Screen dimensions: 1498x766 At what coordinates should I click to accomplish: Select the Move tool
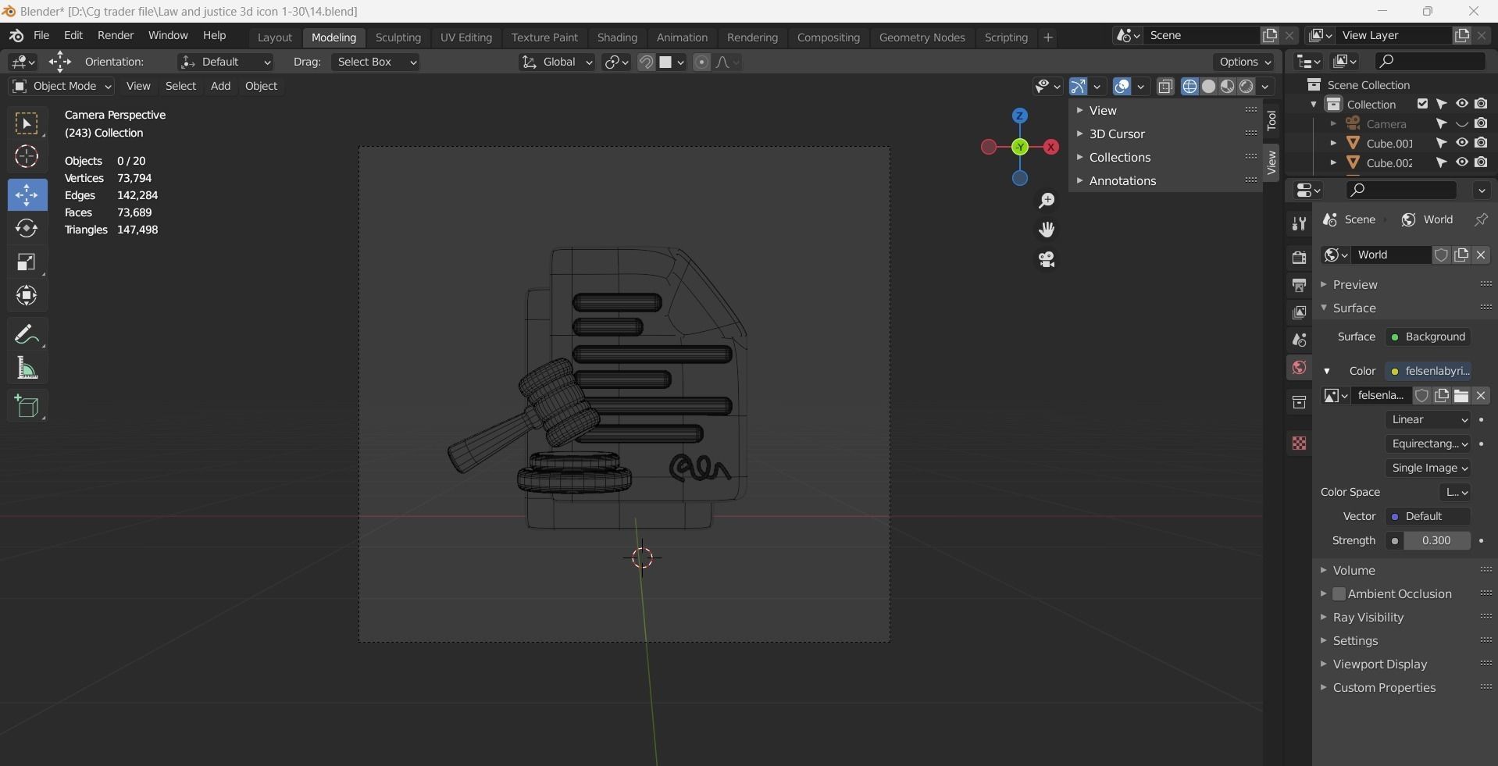(x=27, y=194)
